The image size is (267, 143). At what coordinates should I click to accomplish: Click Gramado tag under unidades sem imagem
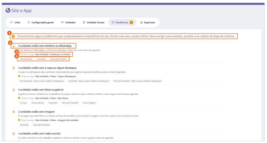(x=24, y=125)
